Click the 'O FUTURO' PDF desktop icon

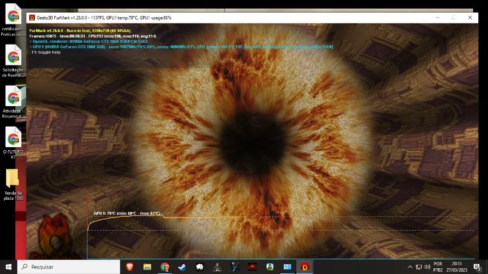click(x=13, y=143)
